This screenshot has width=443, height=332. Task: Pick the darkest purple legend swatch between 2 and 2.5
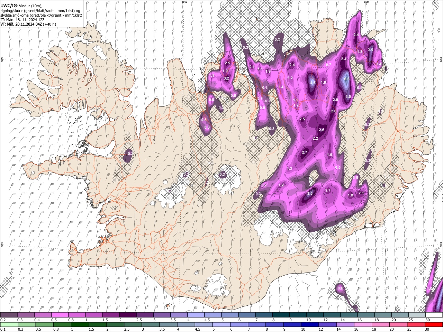click(127, 315)
